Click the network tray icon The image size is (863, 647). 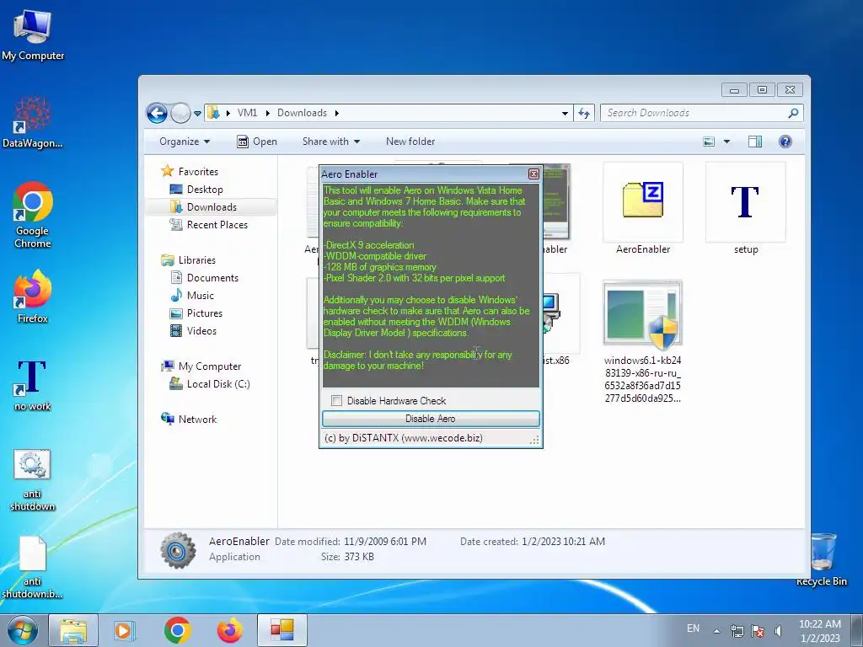point(737,630)
